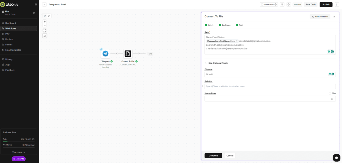
Task: Click the eraser icon on canvas toolbar
Action: click(x=45, y=36)
